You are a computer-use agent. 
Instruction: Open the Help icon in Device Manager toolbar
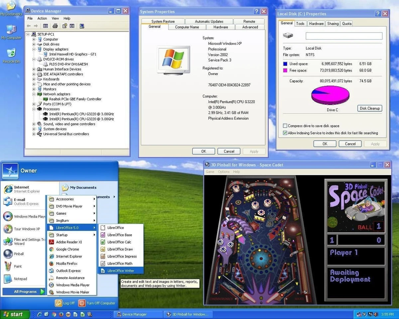click(65, 26)
